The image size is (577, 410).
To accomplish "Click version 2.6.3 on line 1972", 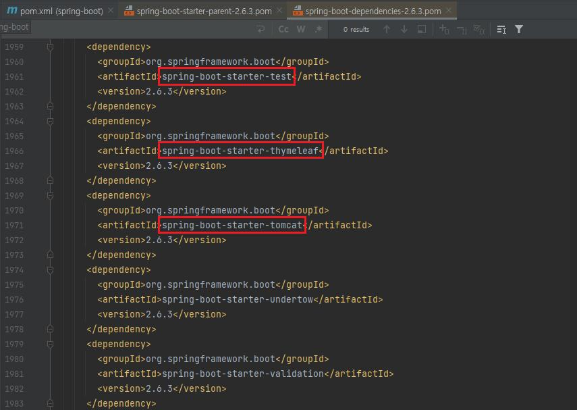I will coord(159,240).
